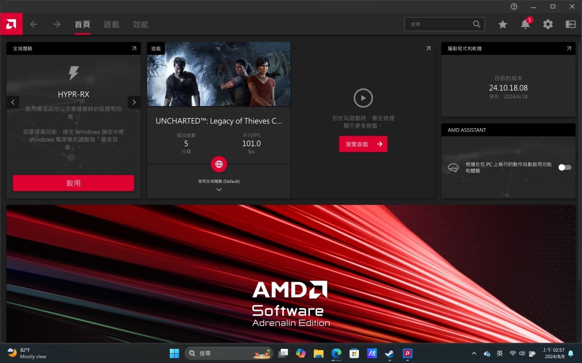Image resolution: width=582 pixels, height=363 pixels.
Task: Open the weather widget showing 82°F
Action: (x=27, y=353)
